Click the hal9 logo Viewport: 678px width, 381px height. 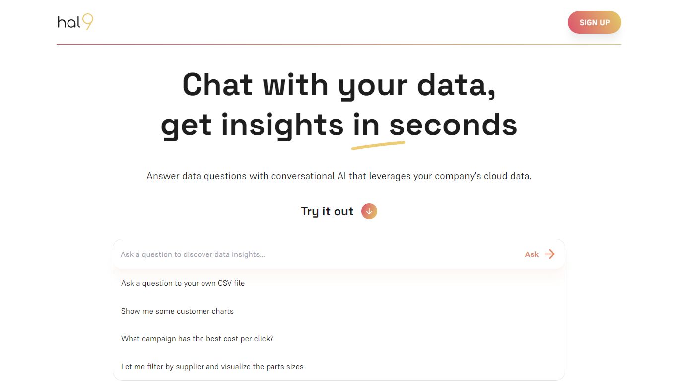click(74, 22)
